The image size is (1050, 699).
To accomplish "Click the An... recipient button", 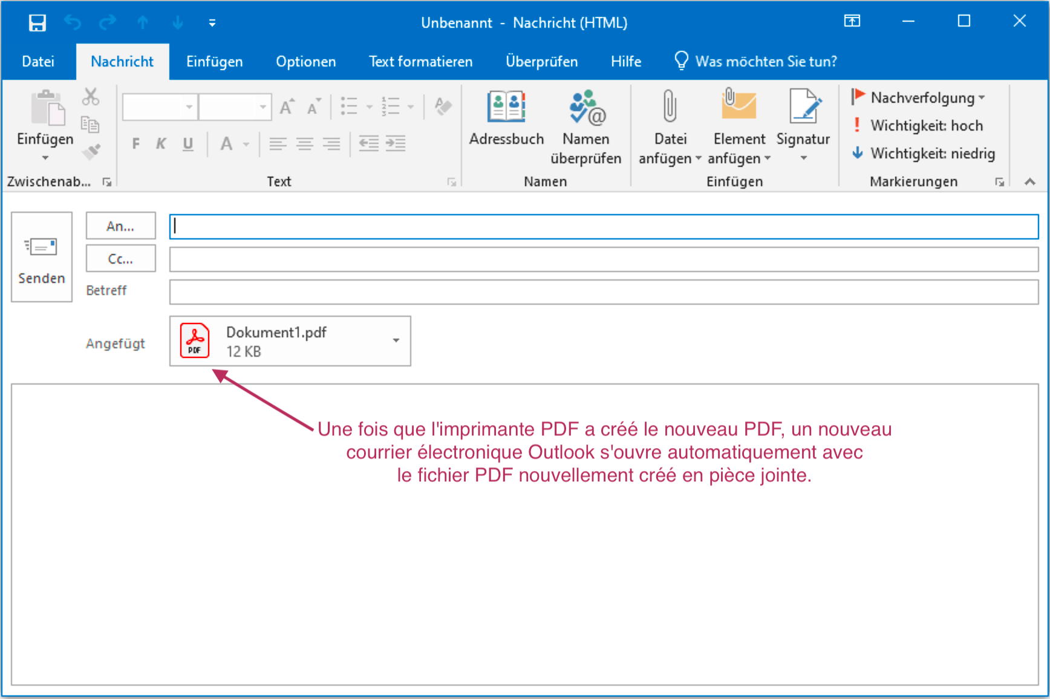I will click(x=120, y=227).
